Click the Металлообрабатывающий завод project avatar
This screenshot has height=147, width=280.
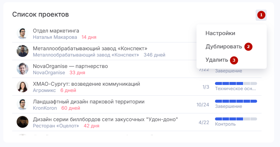point(23,51)
